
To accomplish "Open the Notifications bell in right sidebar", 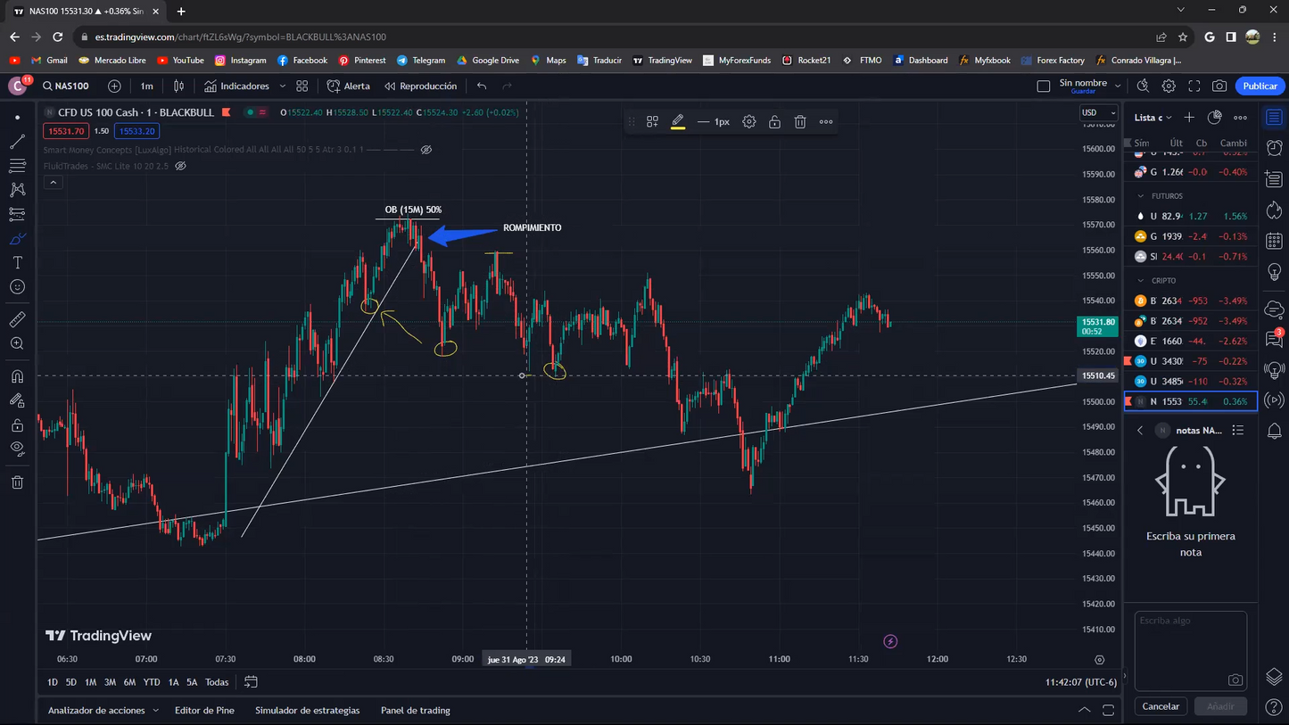I will click(1274, 431).
